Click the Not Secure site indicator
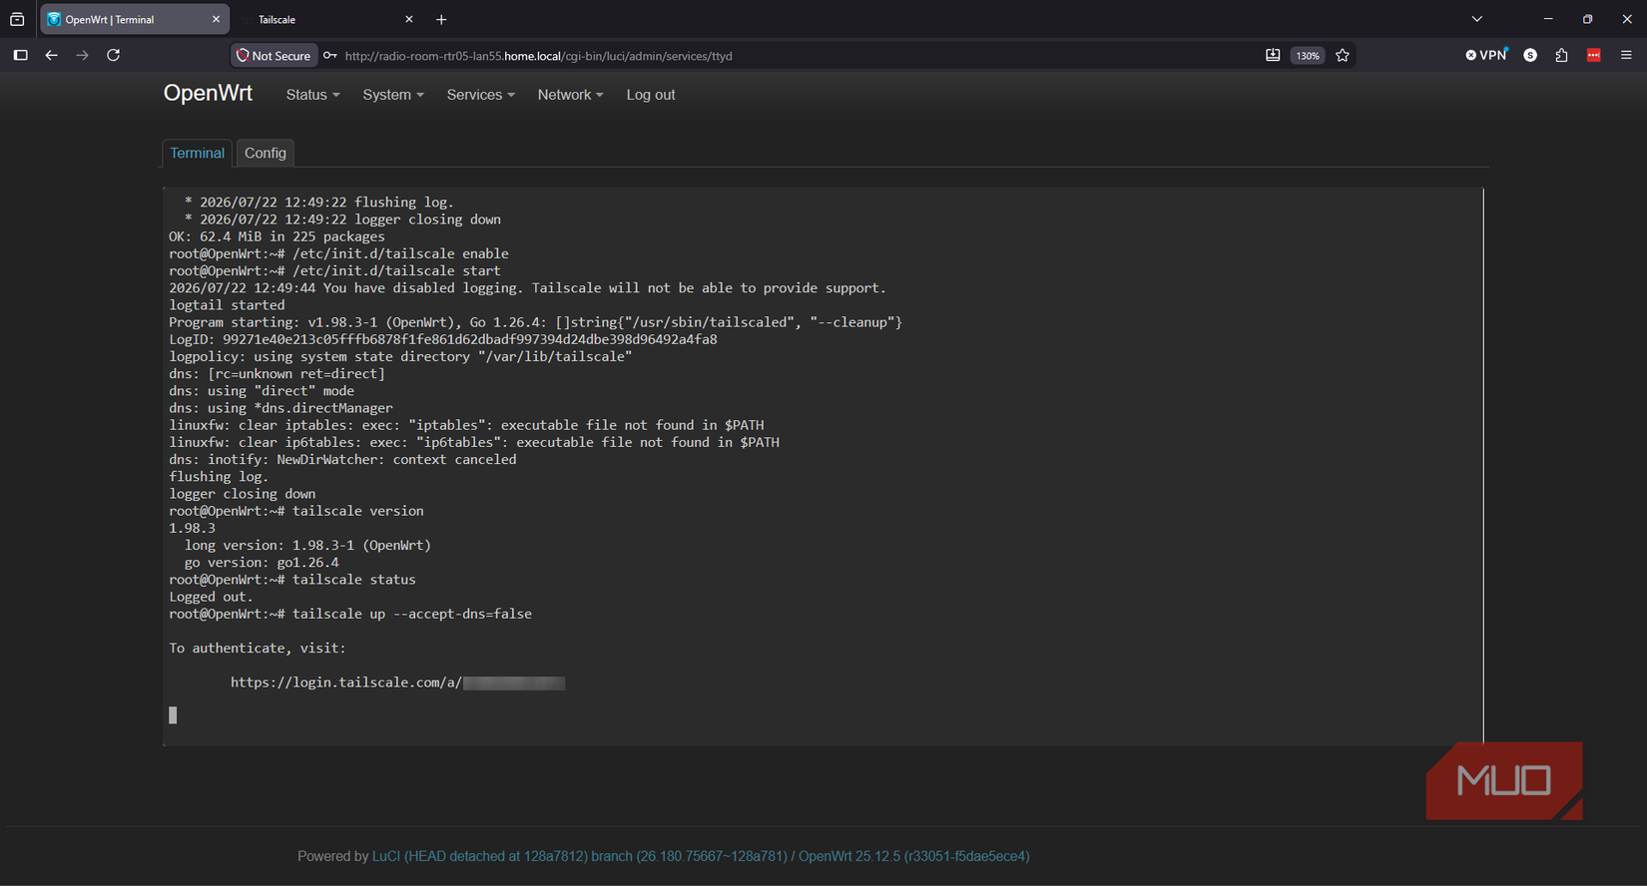 point(274,56)
